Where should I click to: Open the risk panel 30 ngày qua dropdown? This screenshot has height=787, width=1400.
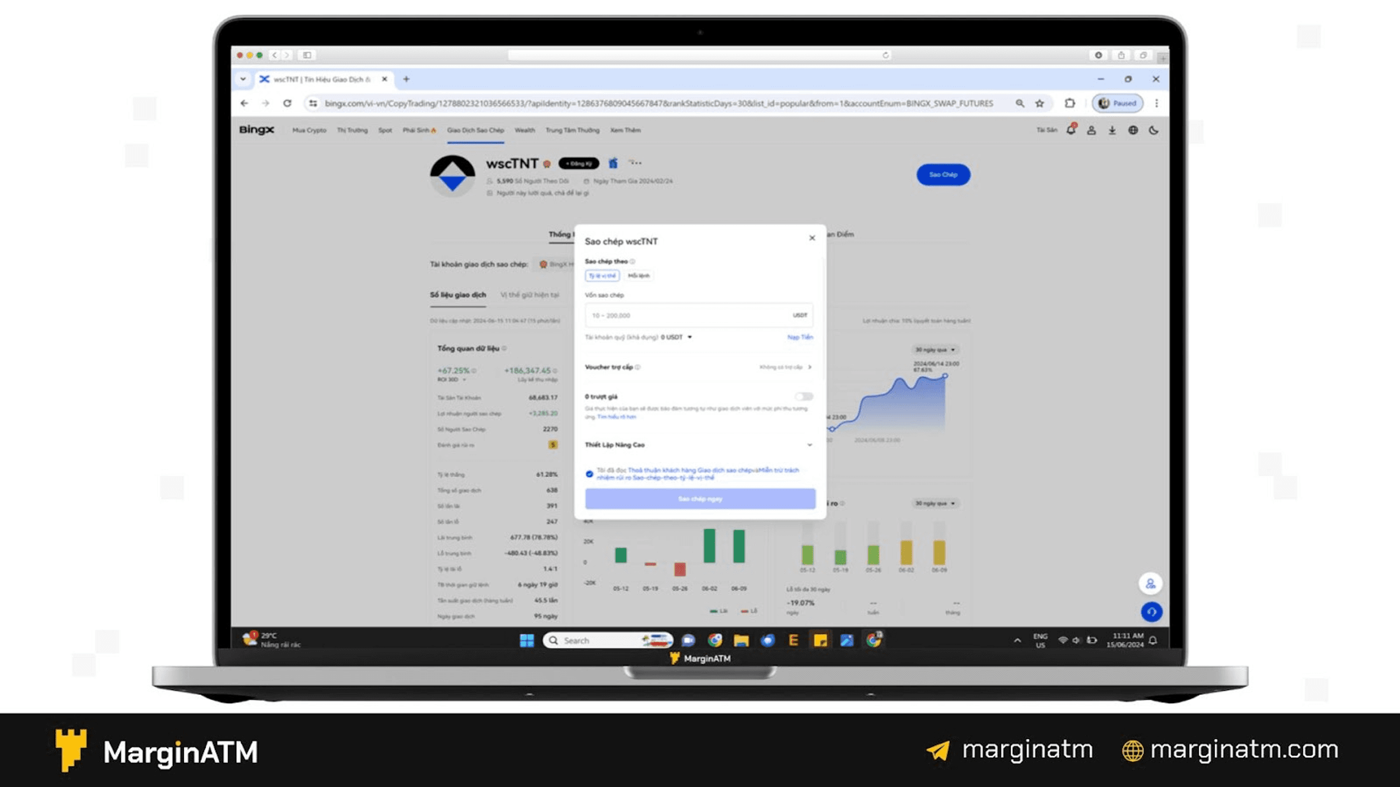coord(936,503)
